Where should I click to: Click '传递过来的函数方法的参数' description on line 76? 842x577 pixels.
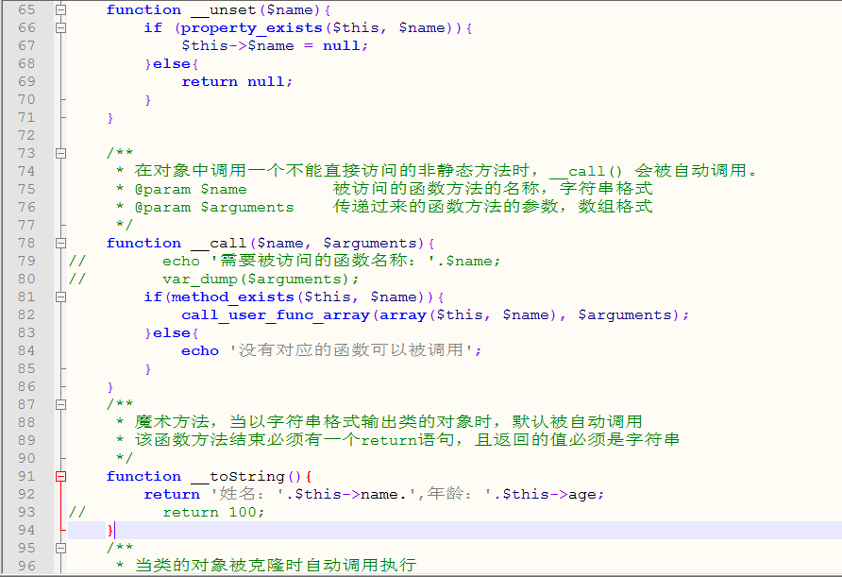click(x=446, y=207)
